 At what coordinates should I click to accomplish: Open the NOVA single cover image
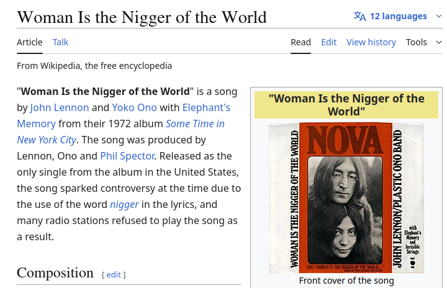point(346,197)
